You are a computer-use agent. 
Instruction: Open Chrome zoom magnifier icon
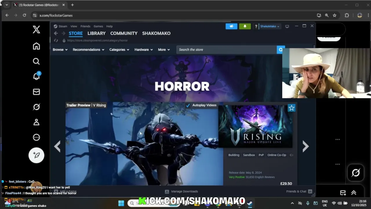[x=327, y=15]
